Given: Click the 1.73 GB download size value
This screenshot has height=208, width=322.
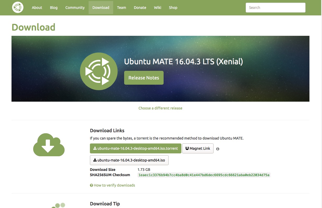Looking at the screenshot, I should point(144,170).
